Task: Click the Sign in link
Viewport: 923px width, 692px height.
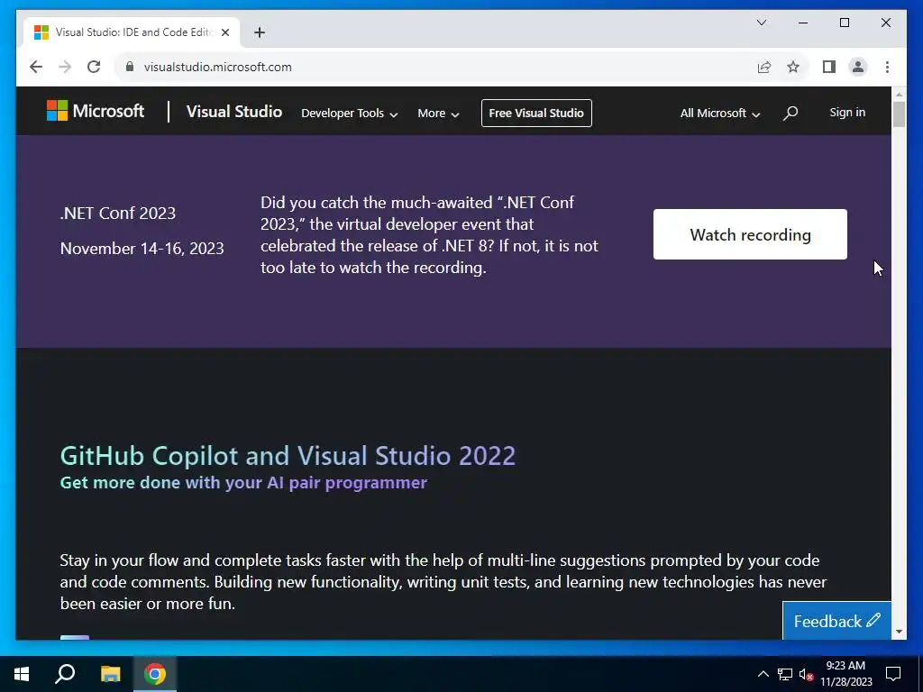Action: [x=847, y=113]
